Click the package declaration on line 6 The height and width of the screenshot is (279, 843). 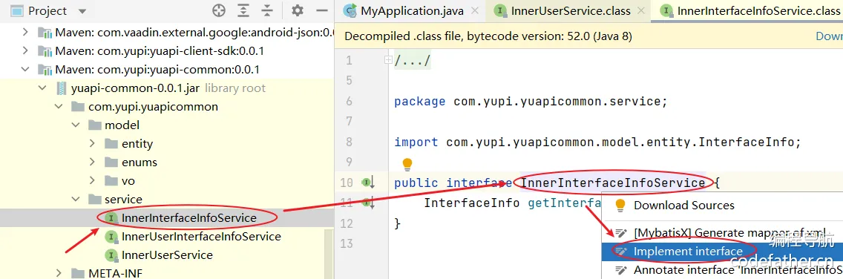531,102
